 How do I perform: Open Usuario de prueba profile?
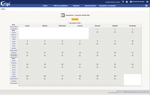(138, 2)
